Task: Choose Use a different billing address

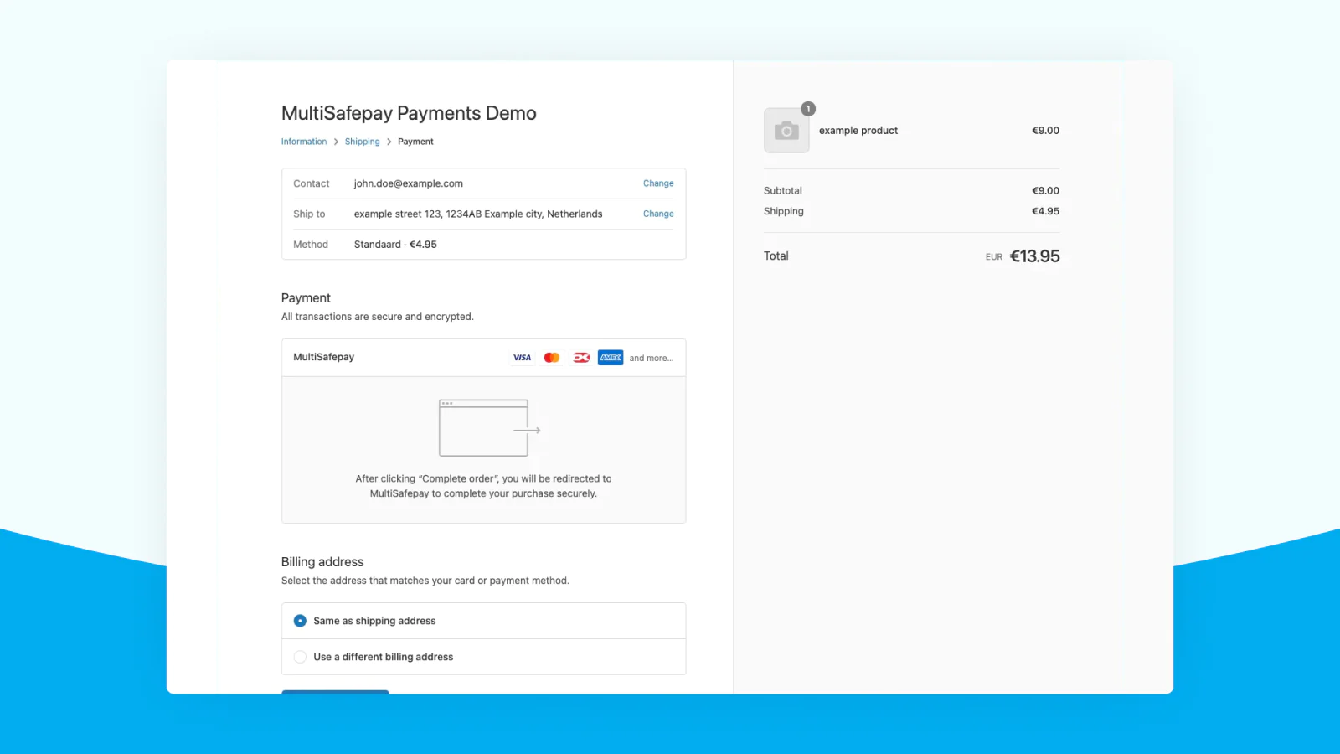Action: click(x=484, y=657)
